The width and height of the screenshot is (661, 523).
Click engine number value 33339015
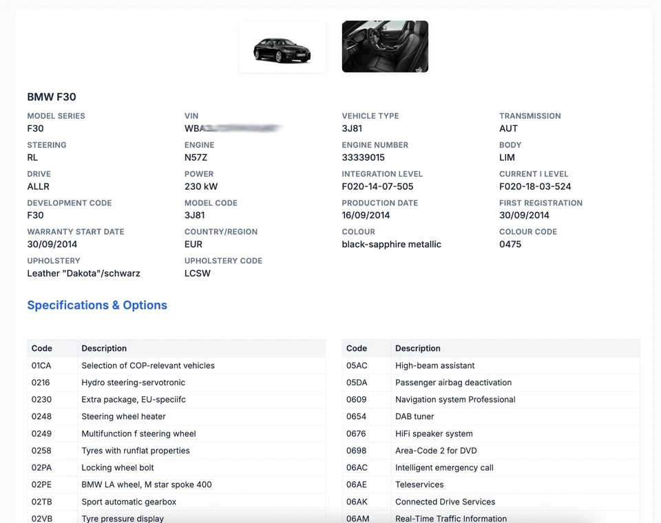[x=364, y=158]
